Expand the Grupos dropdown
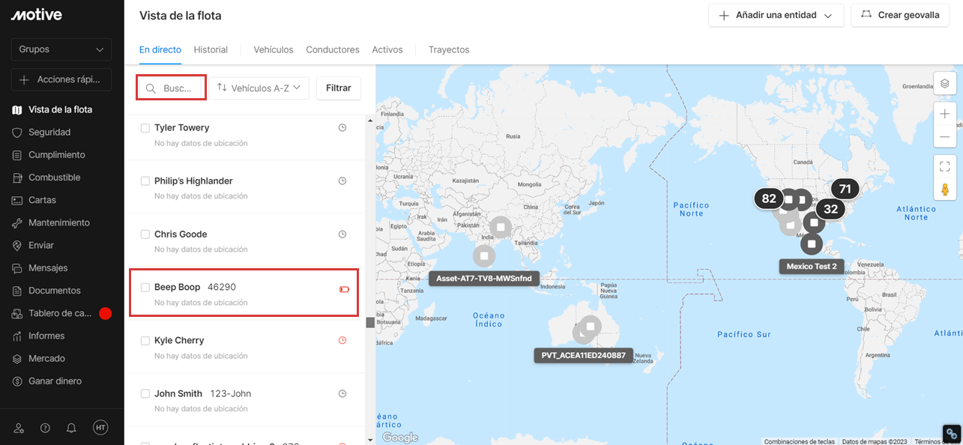Image resolution: width=963 pixels, height=445 pixels. [x=61, y=49]
